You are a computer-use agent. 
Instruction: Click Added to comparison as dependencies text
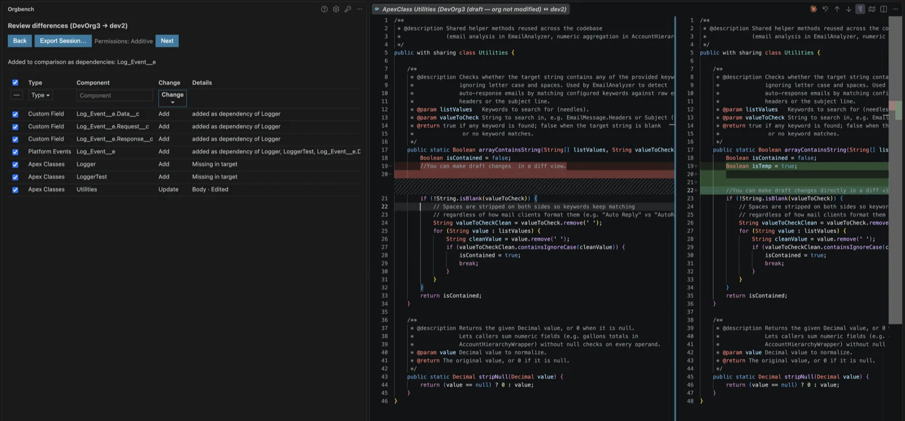point(81,62)
